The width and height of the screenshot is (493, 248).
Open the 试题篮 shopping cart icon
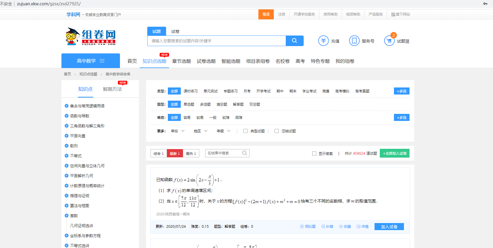tap(389, 41)
